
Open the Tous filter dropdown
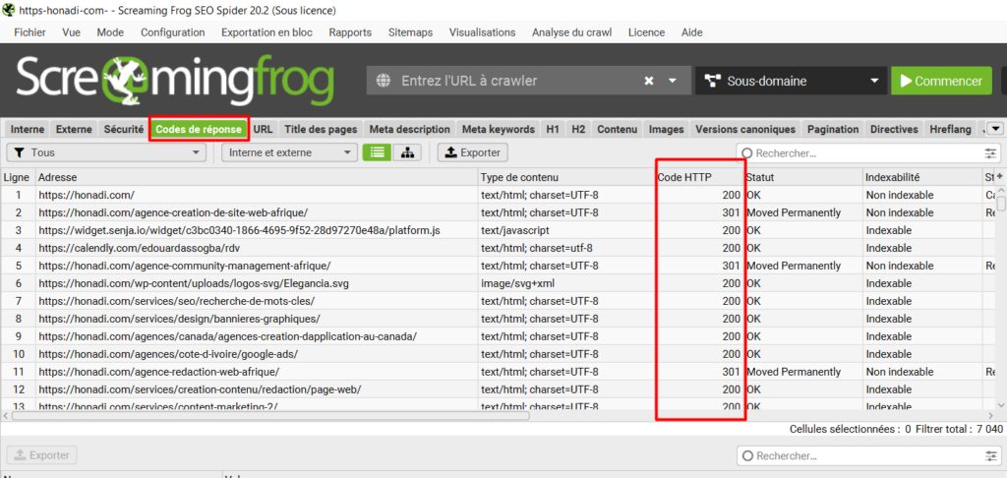pyautogui.click(x=106, y=152)
